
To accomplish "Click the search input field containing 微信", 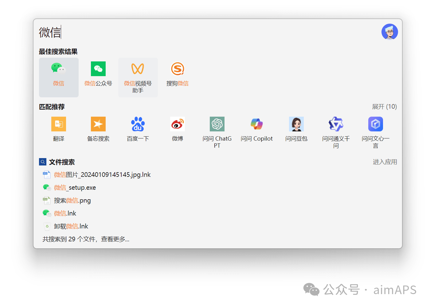I will coord(184,32).
